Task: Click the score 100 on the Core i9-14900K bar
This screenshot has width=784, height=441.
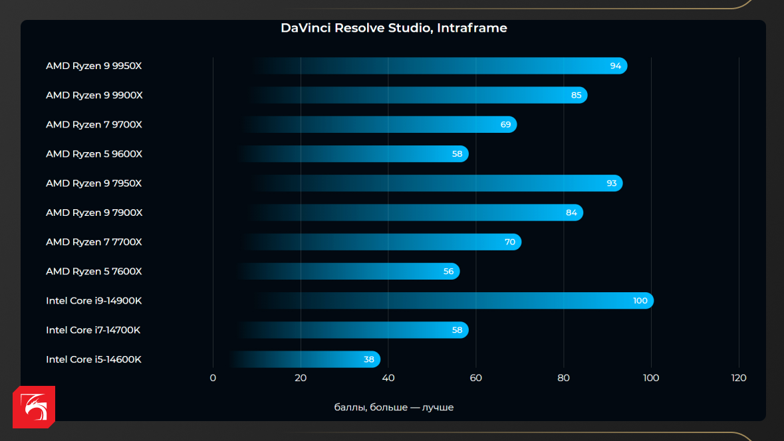Action: [640, 301]
